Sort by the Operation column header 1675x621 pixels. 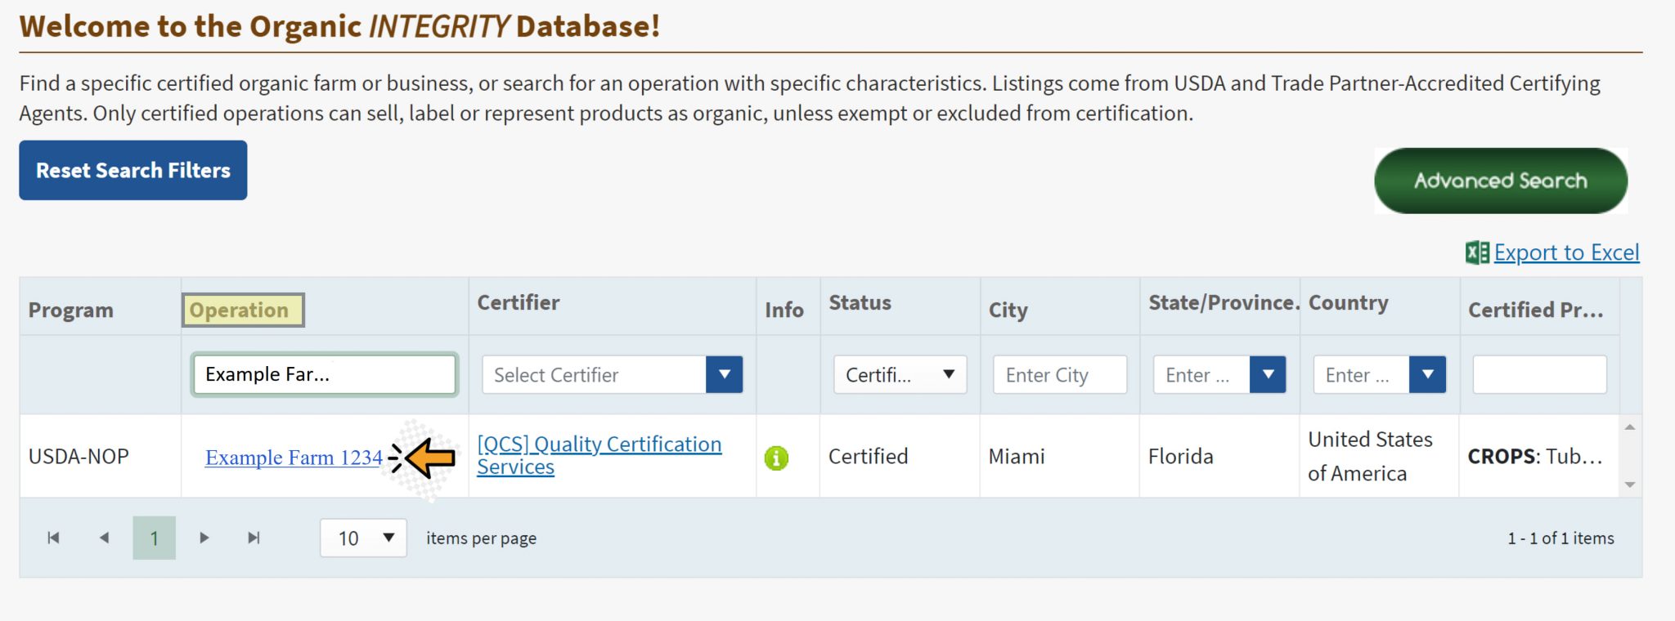(243, 310)
